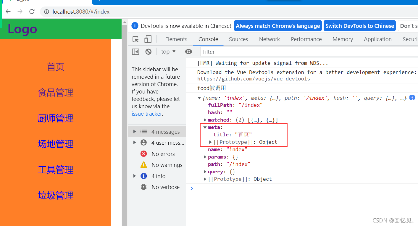
Task: Click the info badge beside logged object
Action: pyautogui.click(x=412, y=98)
